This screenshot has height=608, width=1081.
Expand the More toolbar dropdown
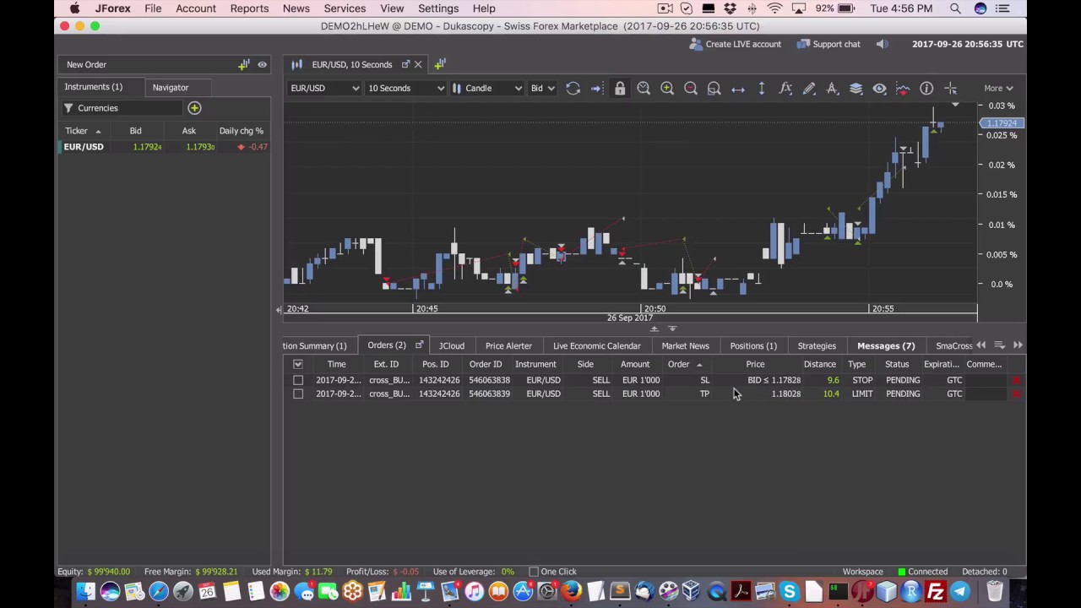[x=997, y=88]
